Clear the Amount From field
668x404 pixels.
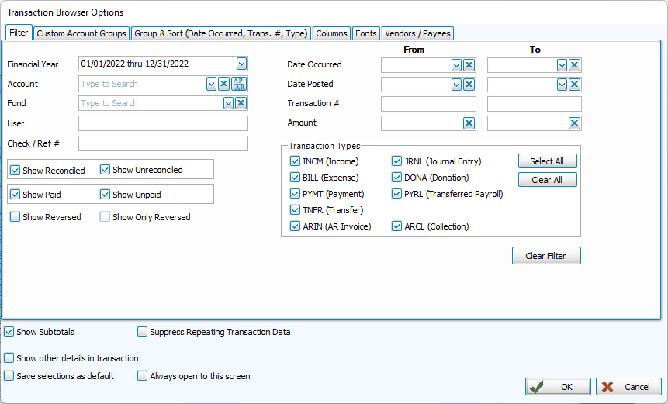pyautogui.click(x=469, y=123)
